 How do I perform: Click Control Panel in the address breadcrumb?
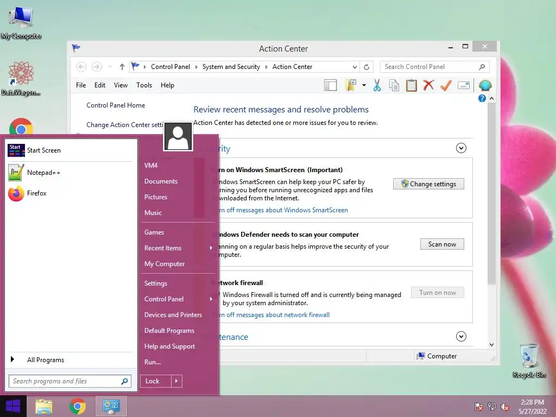click(170, 67)
